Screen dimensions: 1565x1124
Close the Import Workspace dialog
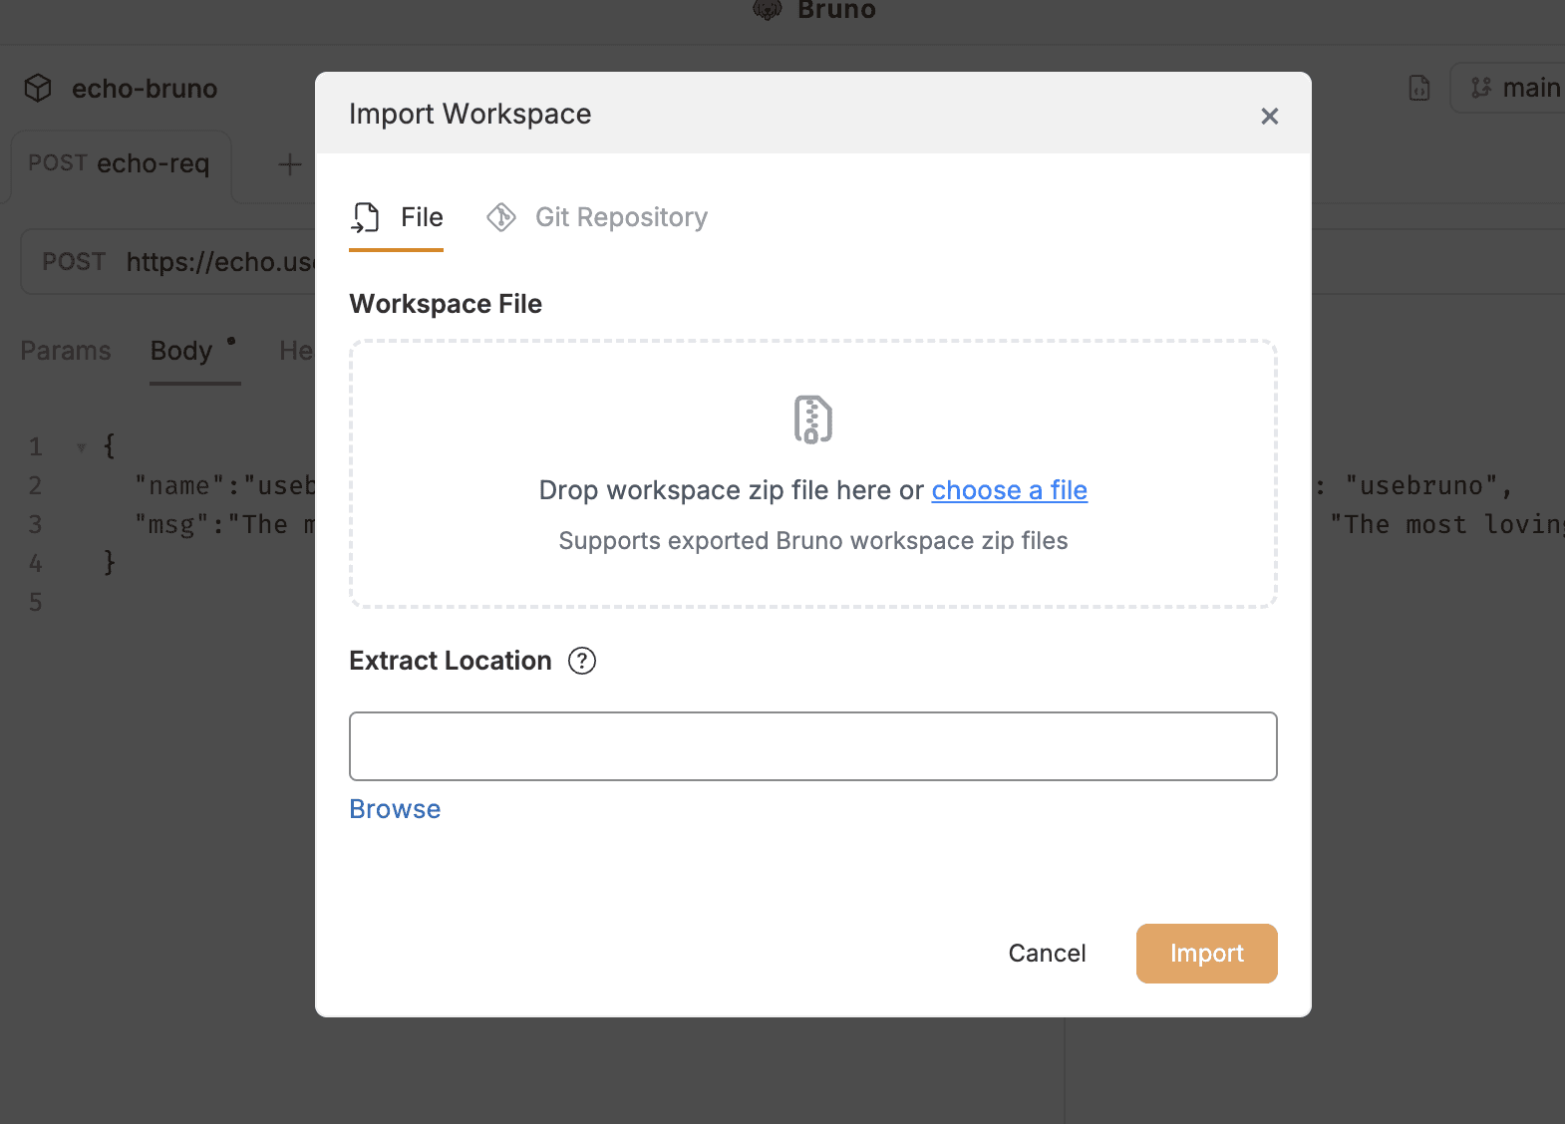coord(1269,117)
